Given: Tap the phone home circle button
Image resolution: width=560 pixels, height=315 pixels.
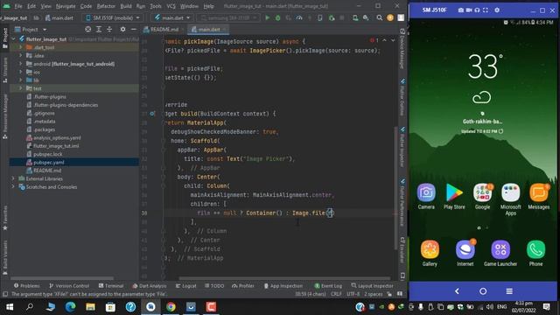Looking at the screenshot, I should (483, 291).
